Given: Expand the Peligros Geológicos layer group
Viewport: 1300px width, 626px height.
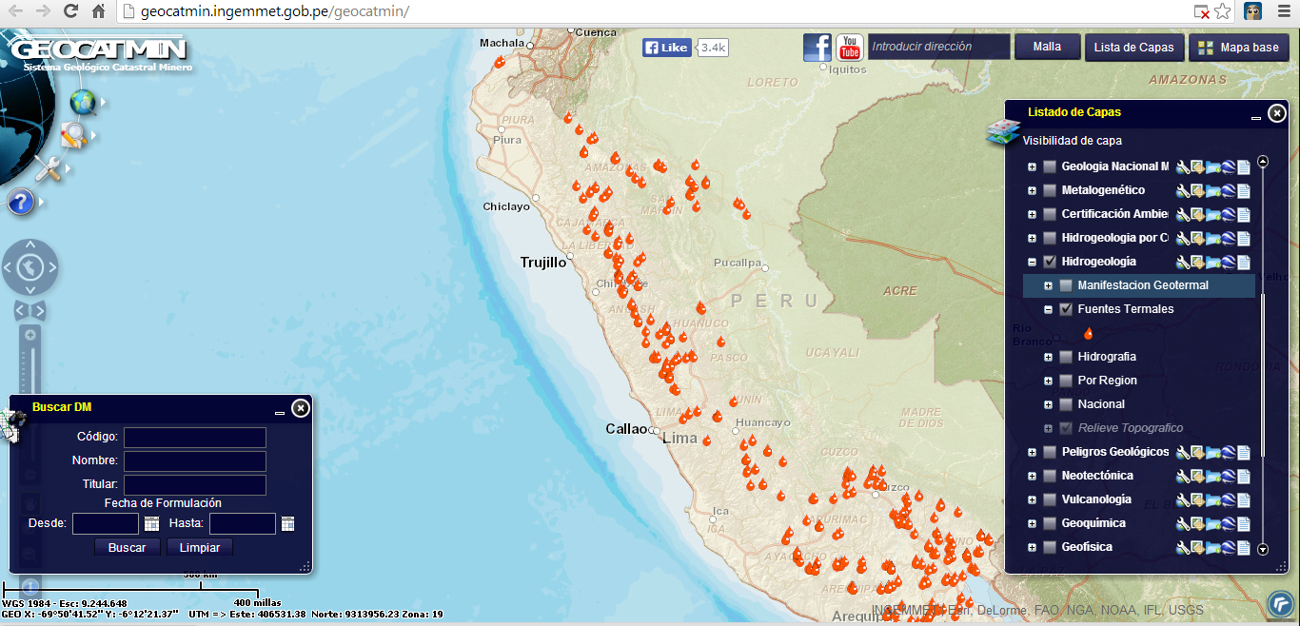Looking at the screenshot, I should tap(1032, 452).
